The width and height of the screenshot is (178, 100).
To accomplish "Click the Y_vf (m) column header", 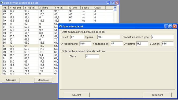I will [x=61, y=8].
